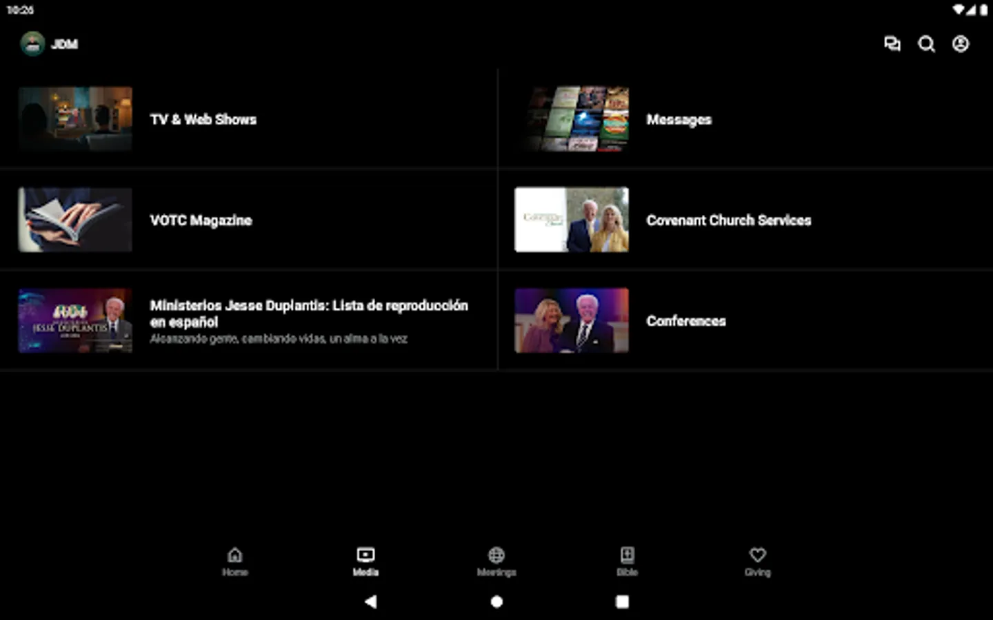Viewport: 993px width, 620px height.
Task: Open the user profile icon
Action: [x=961, y=44]
